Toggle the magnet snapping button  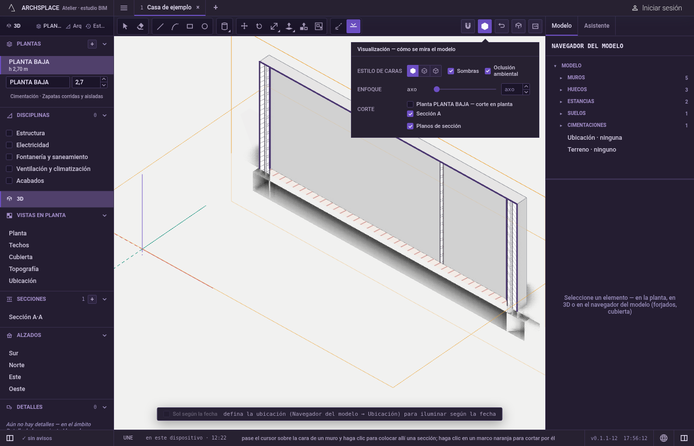pos(468,26)
